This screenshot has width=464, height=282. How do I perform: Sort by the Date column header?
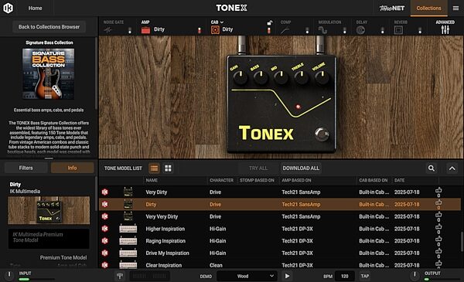tap(399, 180)
